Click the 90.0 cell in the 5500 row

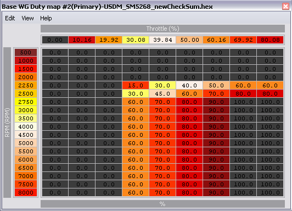(x=216, y=151)
